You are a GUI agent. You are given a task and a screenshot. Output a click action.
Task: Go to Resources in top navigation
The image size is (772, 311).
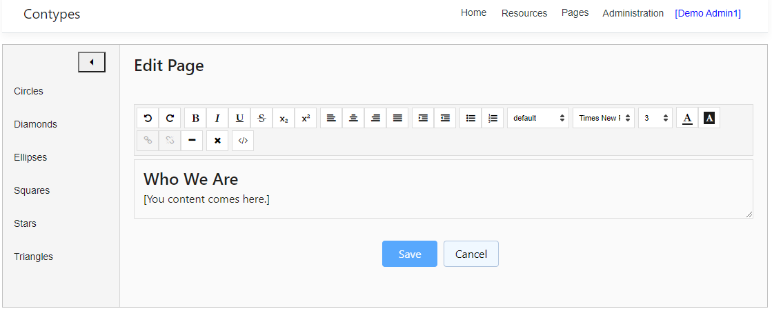coord(524,13)
